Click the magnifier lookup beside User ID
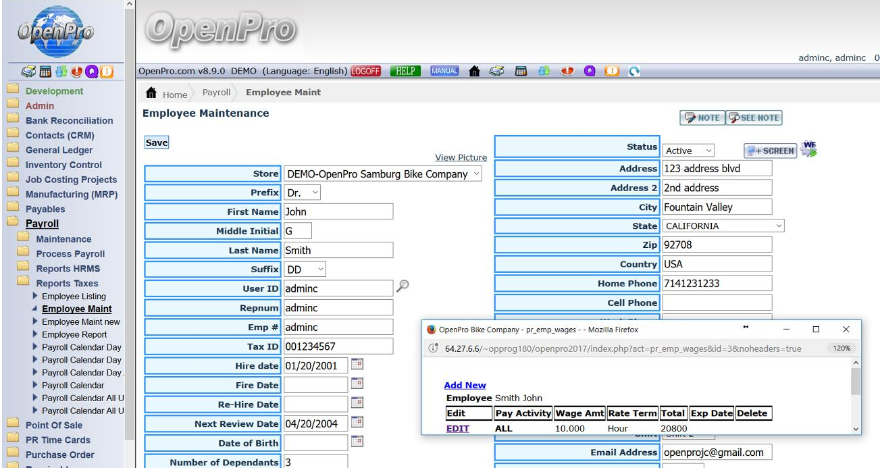The image size is (880, 468). 403,288
